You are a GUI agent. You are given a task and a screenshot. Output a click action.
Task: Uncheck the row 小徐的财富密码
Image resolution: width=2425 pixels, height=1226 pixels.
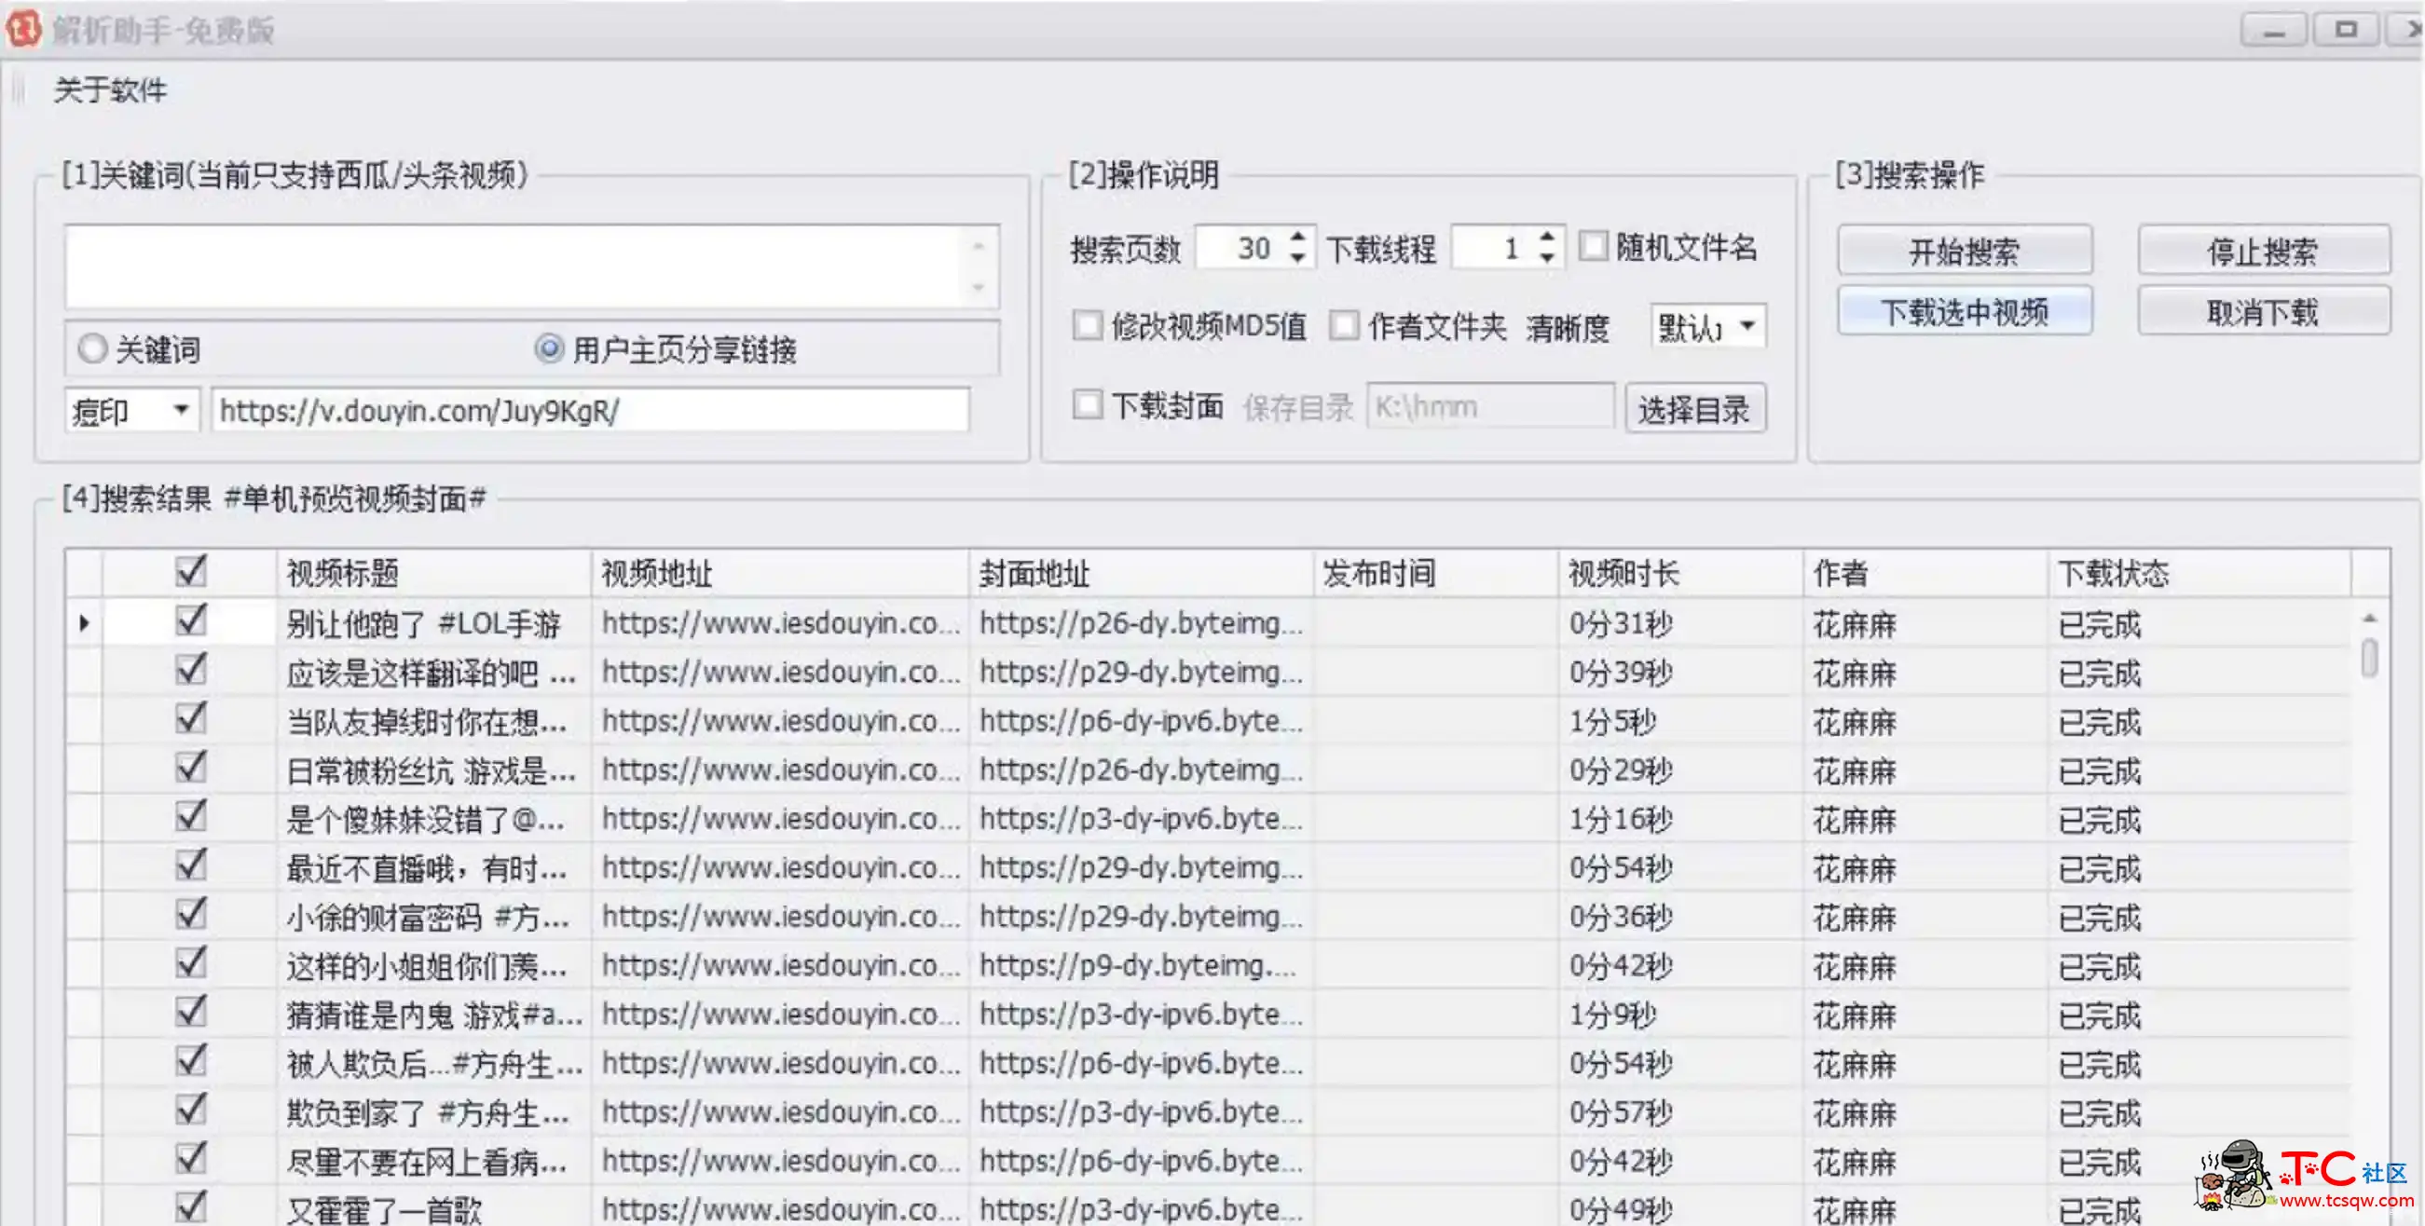point(191,914)
